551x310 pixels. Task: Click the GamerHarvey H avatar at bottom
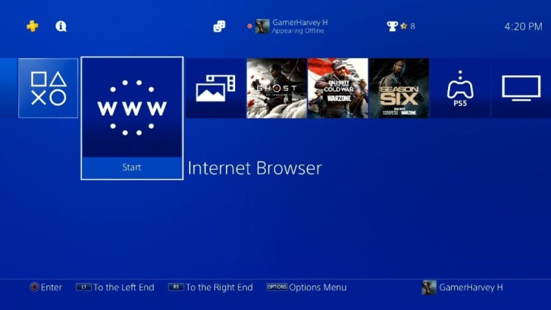(x=429, y=287)
